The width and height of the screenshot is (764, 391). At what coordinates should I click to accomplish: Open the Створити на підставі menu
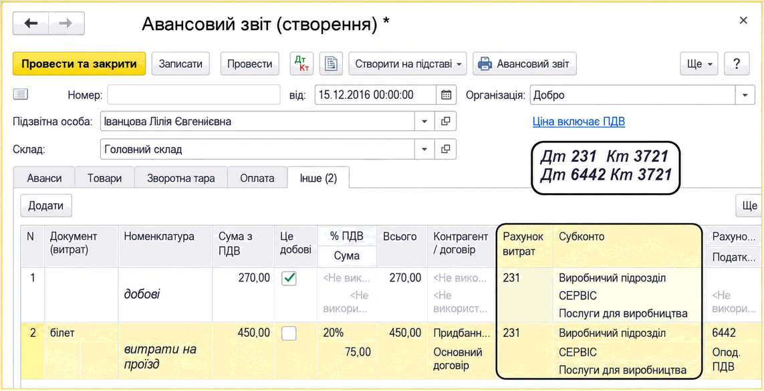(408, 63)
